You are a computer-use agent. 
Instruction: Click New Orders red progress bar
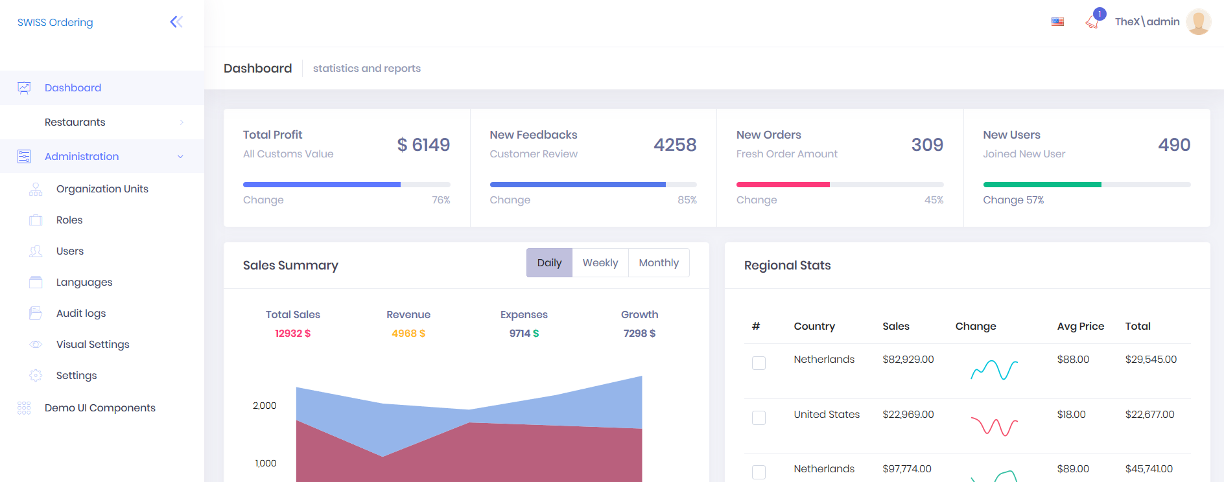840,185
